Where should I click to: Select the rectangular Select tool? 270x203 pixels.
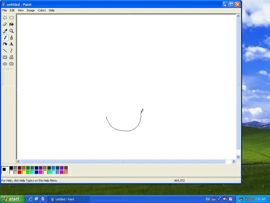click(12, 18)
